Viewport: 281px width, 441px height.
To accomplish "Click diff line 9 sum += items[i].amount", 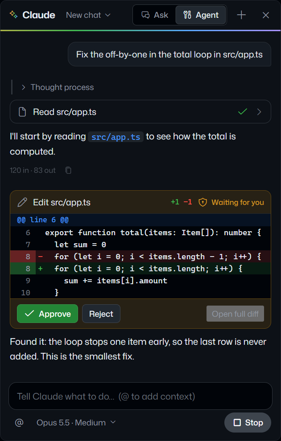I will point(140,280).
